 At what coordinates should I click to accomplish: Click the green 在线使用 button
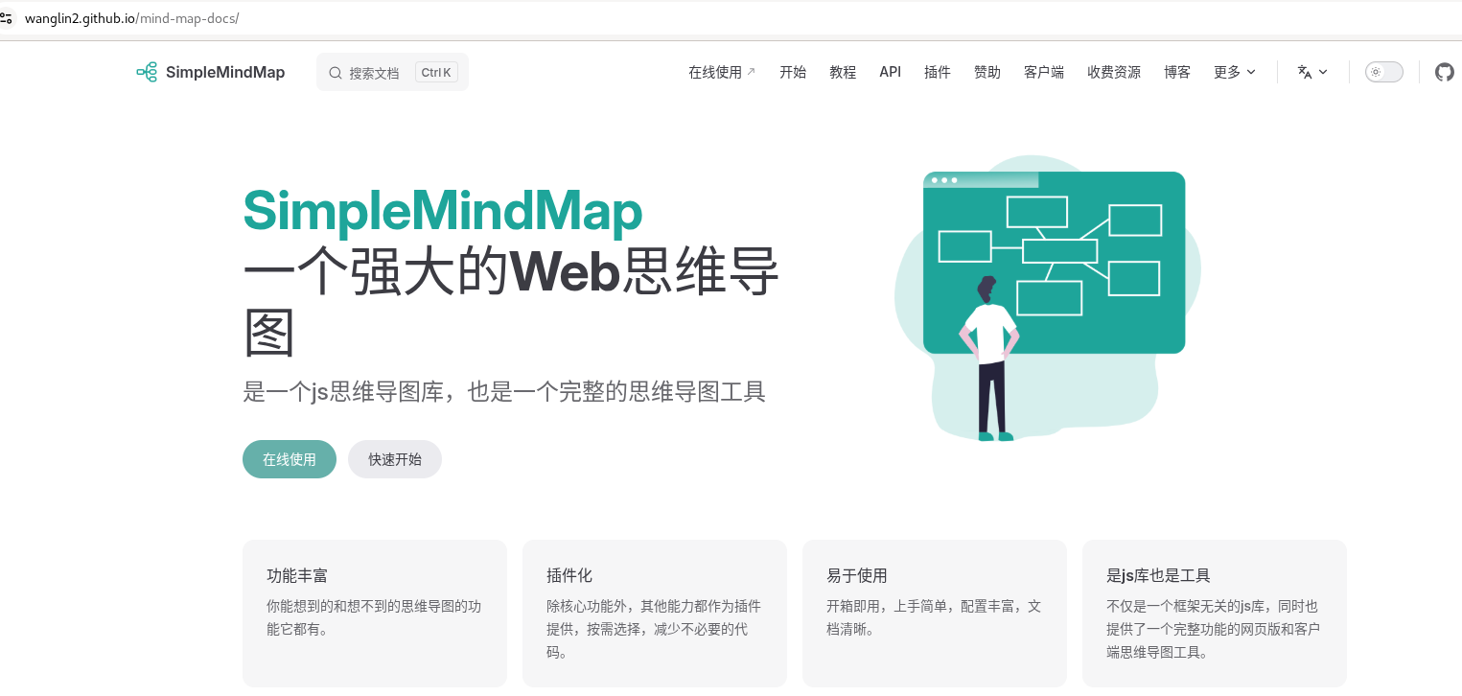[x=289, y=459]
